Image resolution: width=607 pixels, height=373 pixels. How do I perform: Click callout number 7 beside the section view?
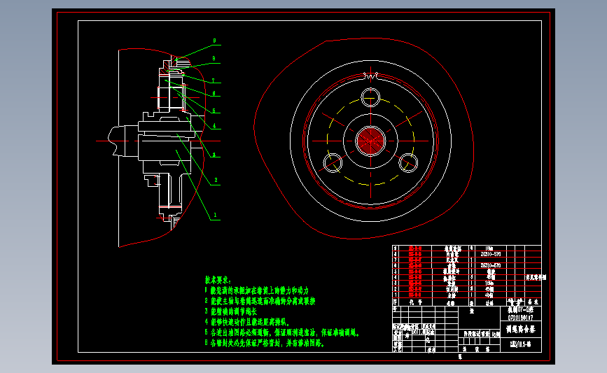tap(213, 81)
